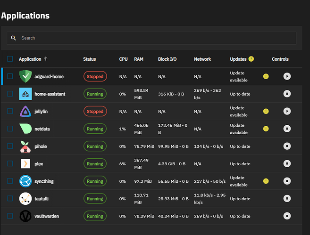Open the syncthing app name
This screenshot has height=235, width=310.
click(44, 181)
